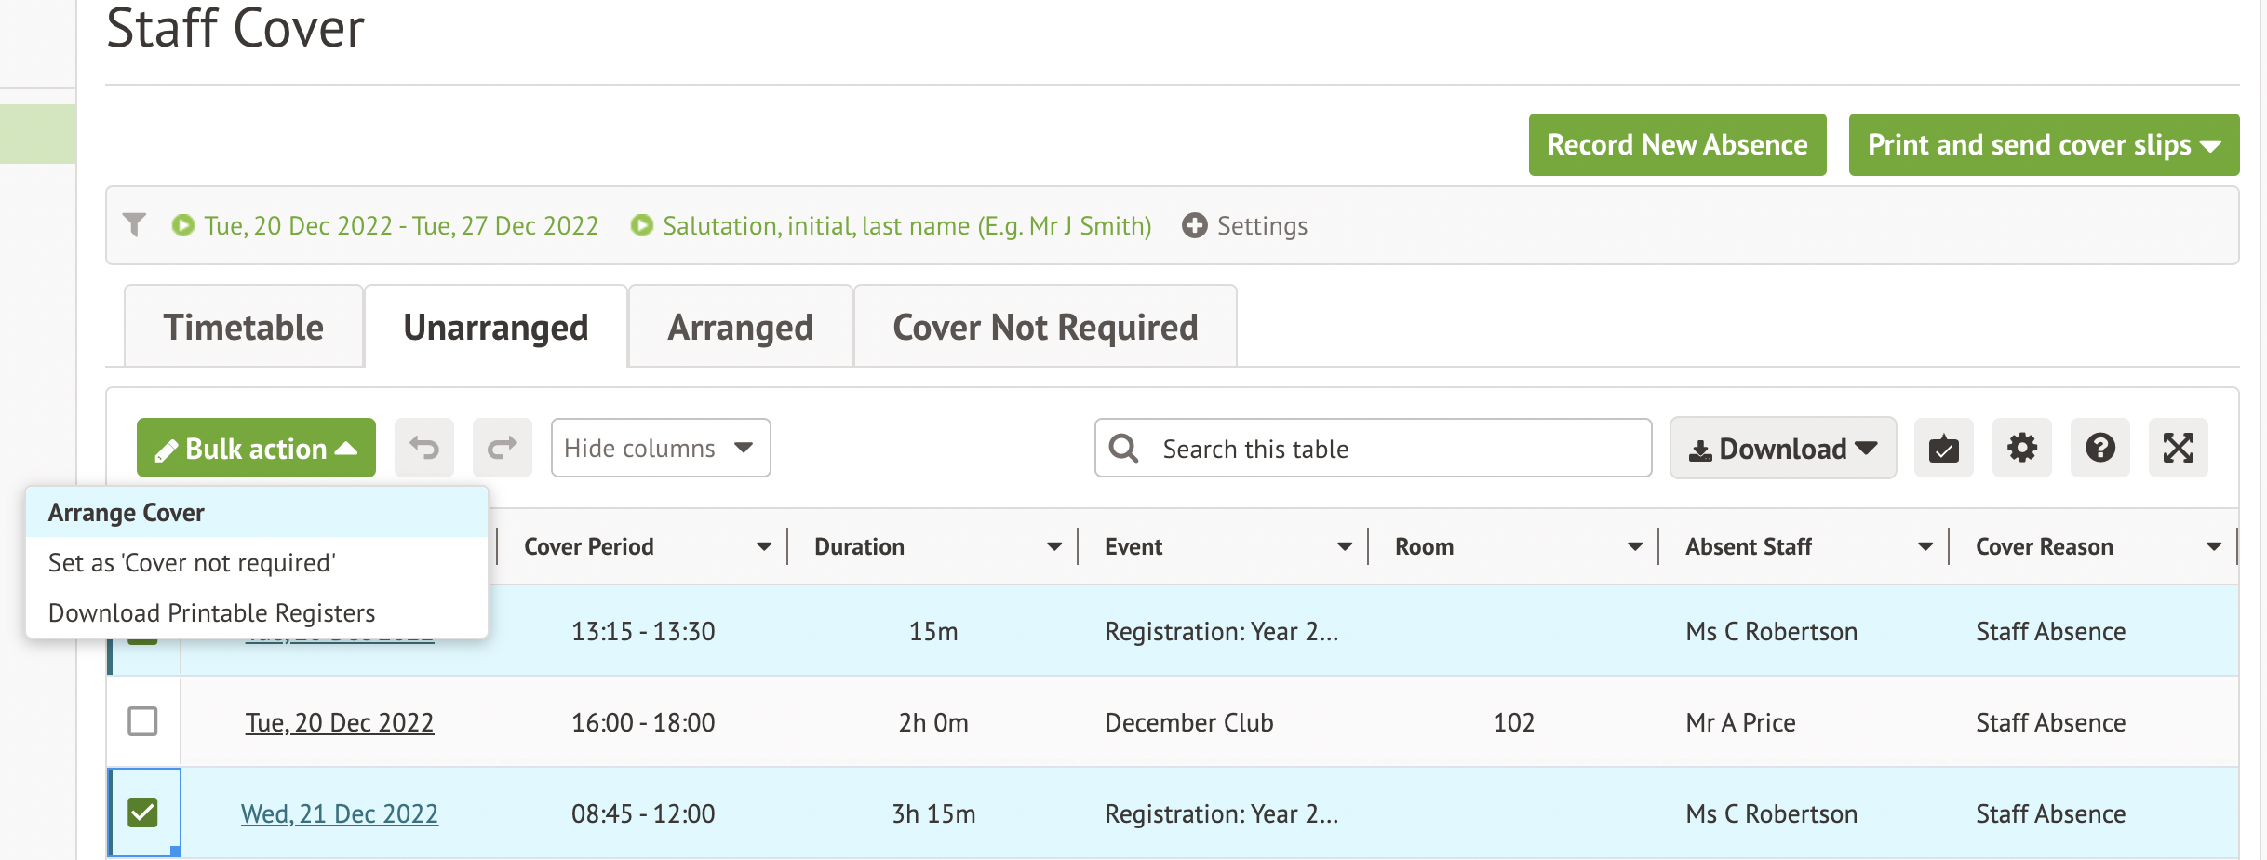Switch to the Arranged tab
The width and height of the screenshot is (2267, 860).
coord(740,328)
